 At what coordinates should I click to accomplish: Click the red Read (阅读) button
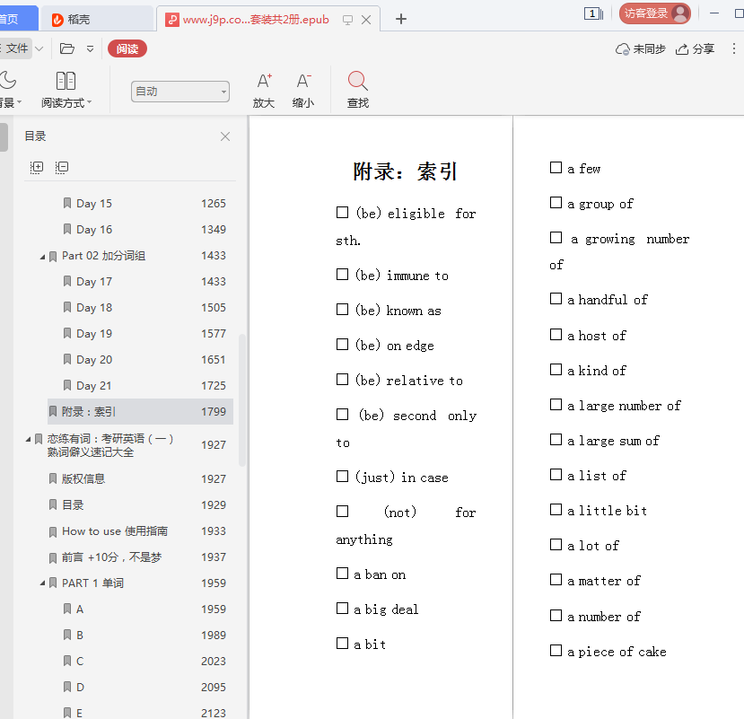[x=127, y=49]
